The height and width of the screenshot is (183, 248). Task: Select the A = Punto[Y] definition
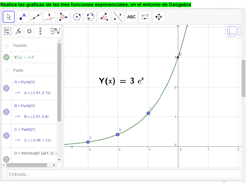coord(24,82)
